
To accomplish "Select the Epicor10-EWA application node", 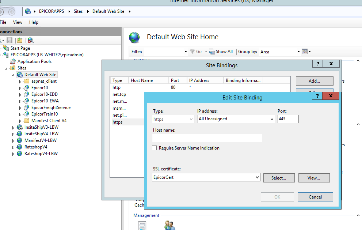I will pos(45,101).
